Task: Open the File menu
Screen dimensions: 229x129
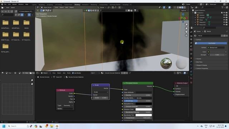Action: (x=5, y=4)
